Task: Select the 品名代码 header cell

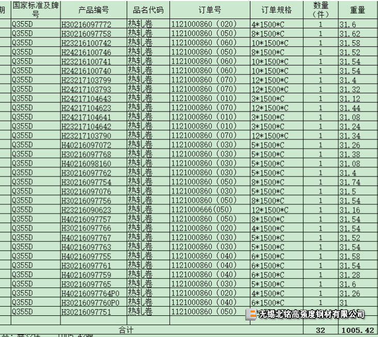Action: click(148, 10)
